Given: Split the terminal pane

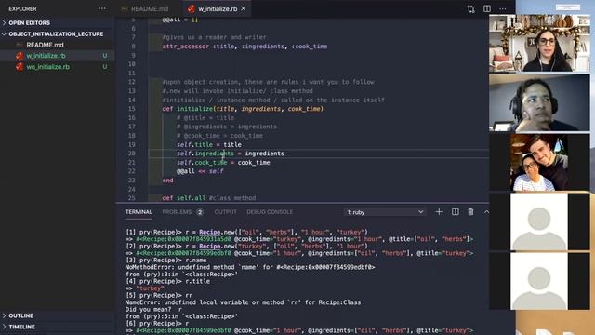Looking at the screenshot, I should pos(455,212).
